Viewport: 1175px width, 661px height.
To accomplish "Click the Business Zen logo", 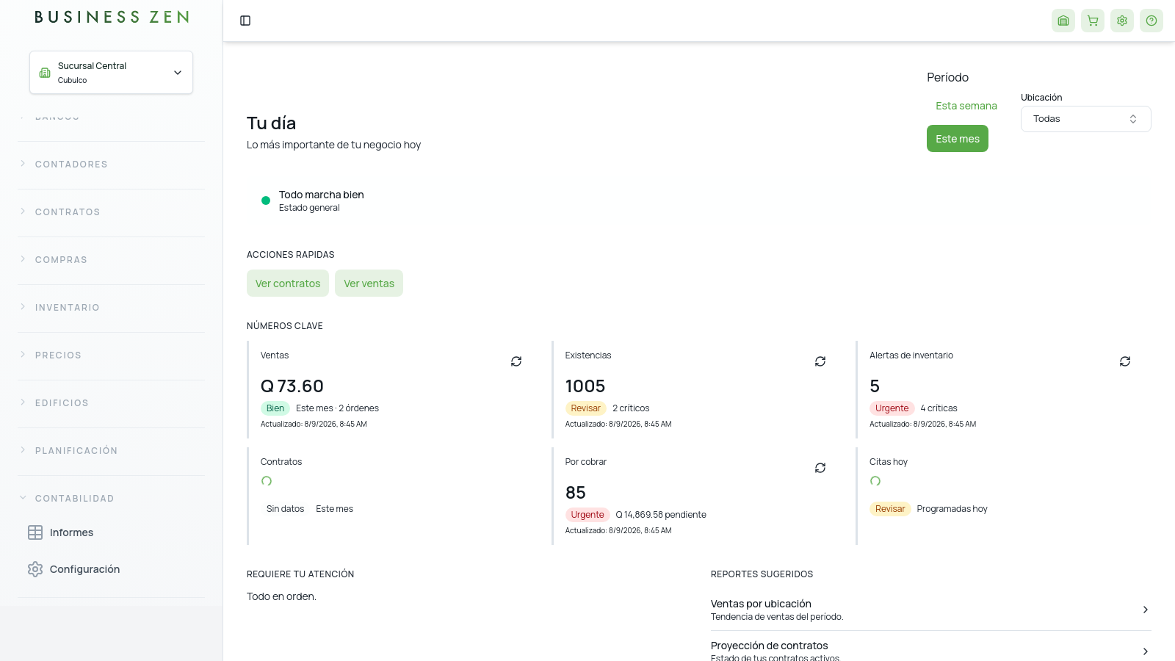I will pyautogui.click(x=112, y=17).
